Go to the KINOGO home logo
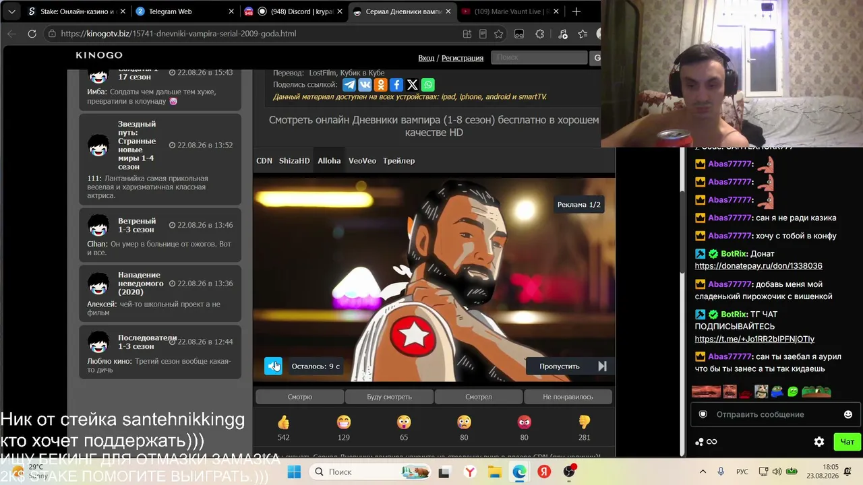 pyautogui.click(x=99, y=55)
